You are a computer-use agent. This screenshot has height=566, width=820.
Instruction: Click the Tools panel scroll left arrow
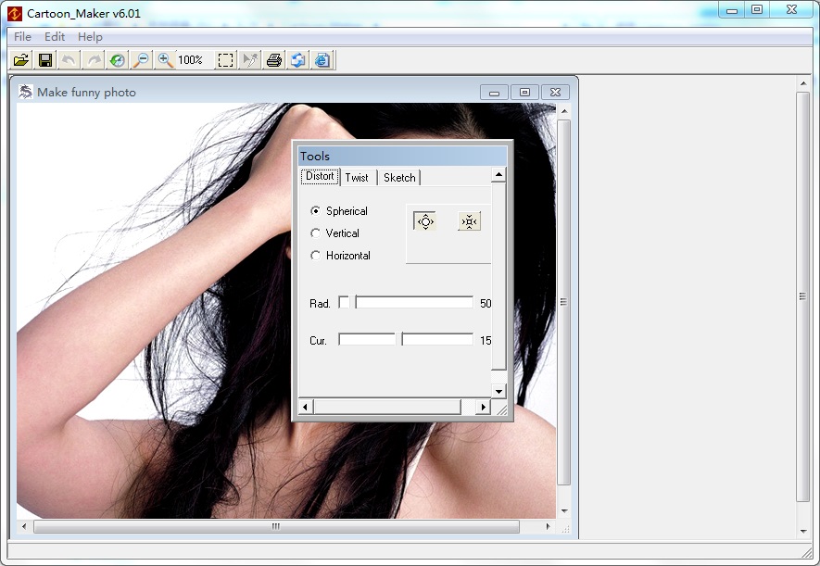[x=306, y=406]
